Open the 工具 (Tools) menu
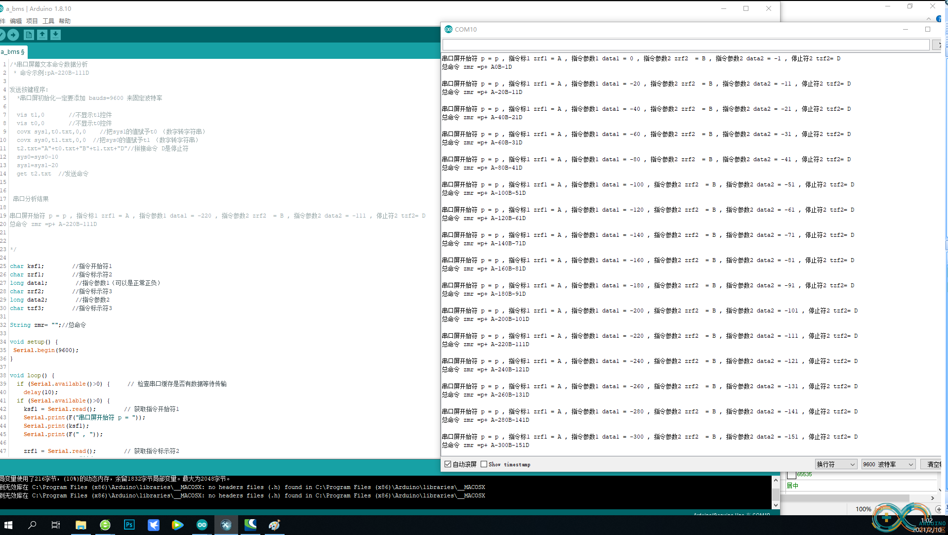This screenshot has height=535, width=948. (48, 21)
